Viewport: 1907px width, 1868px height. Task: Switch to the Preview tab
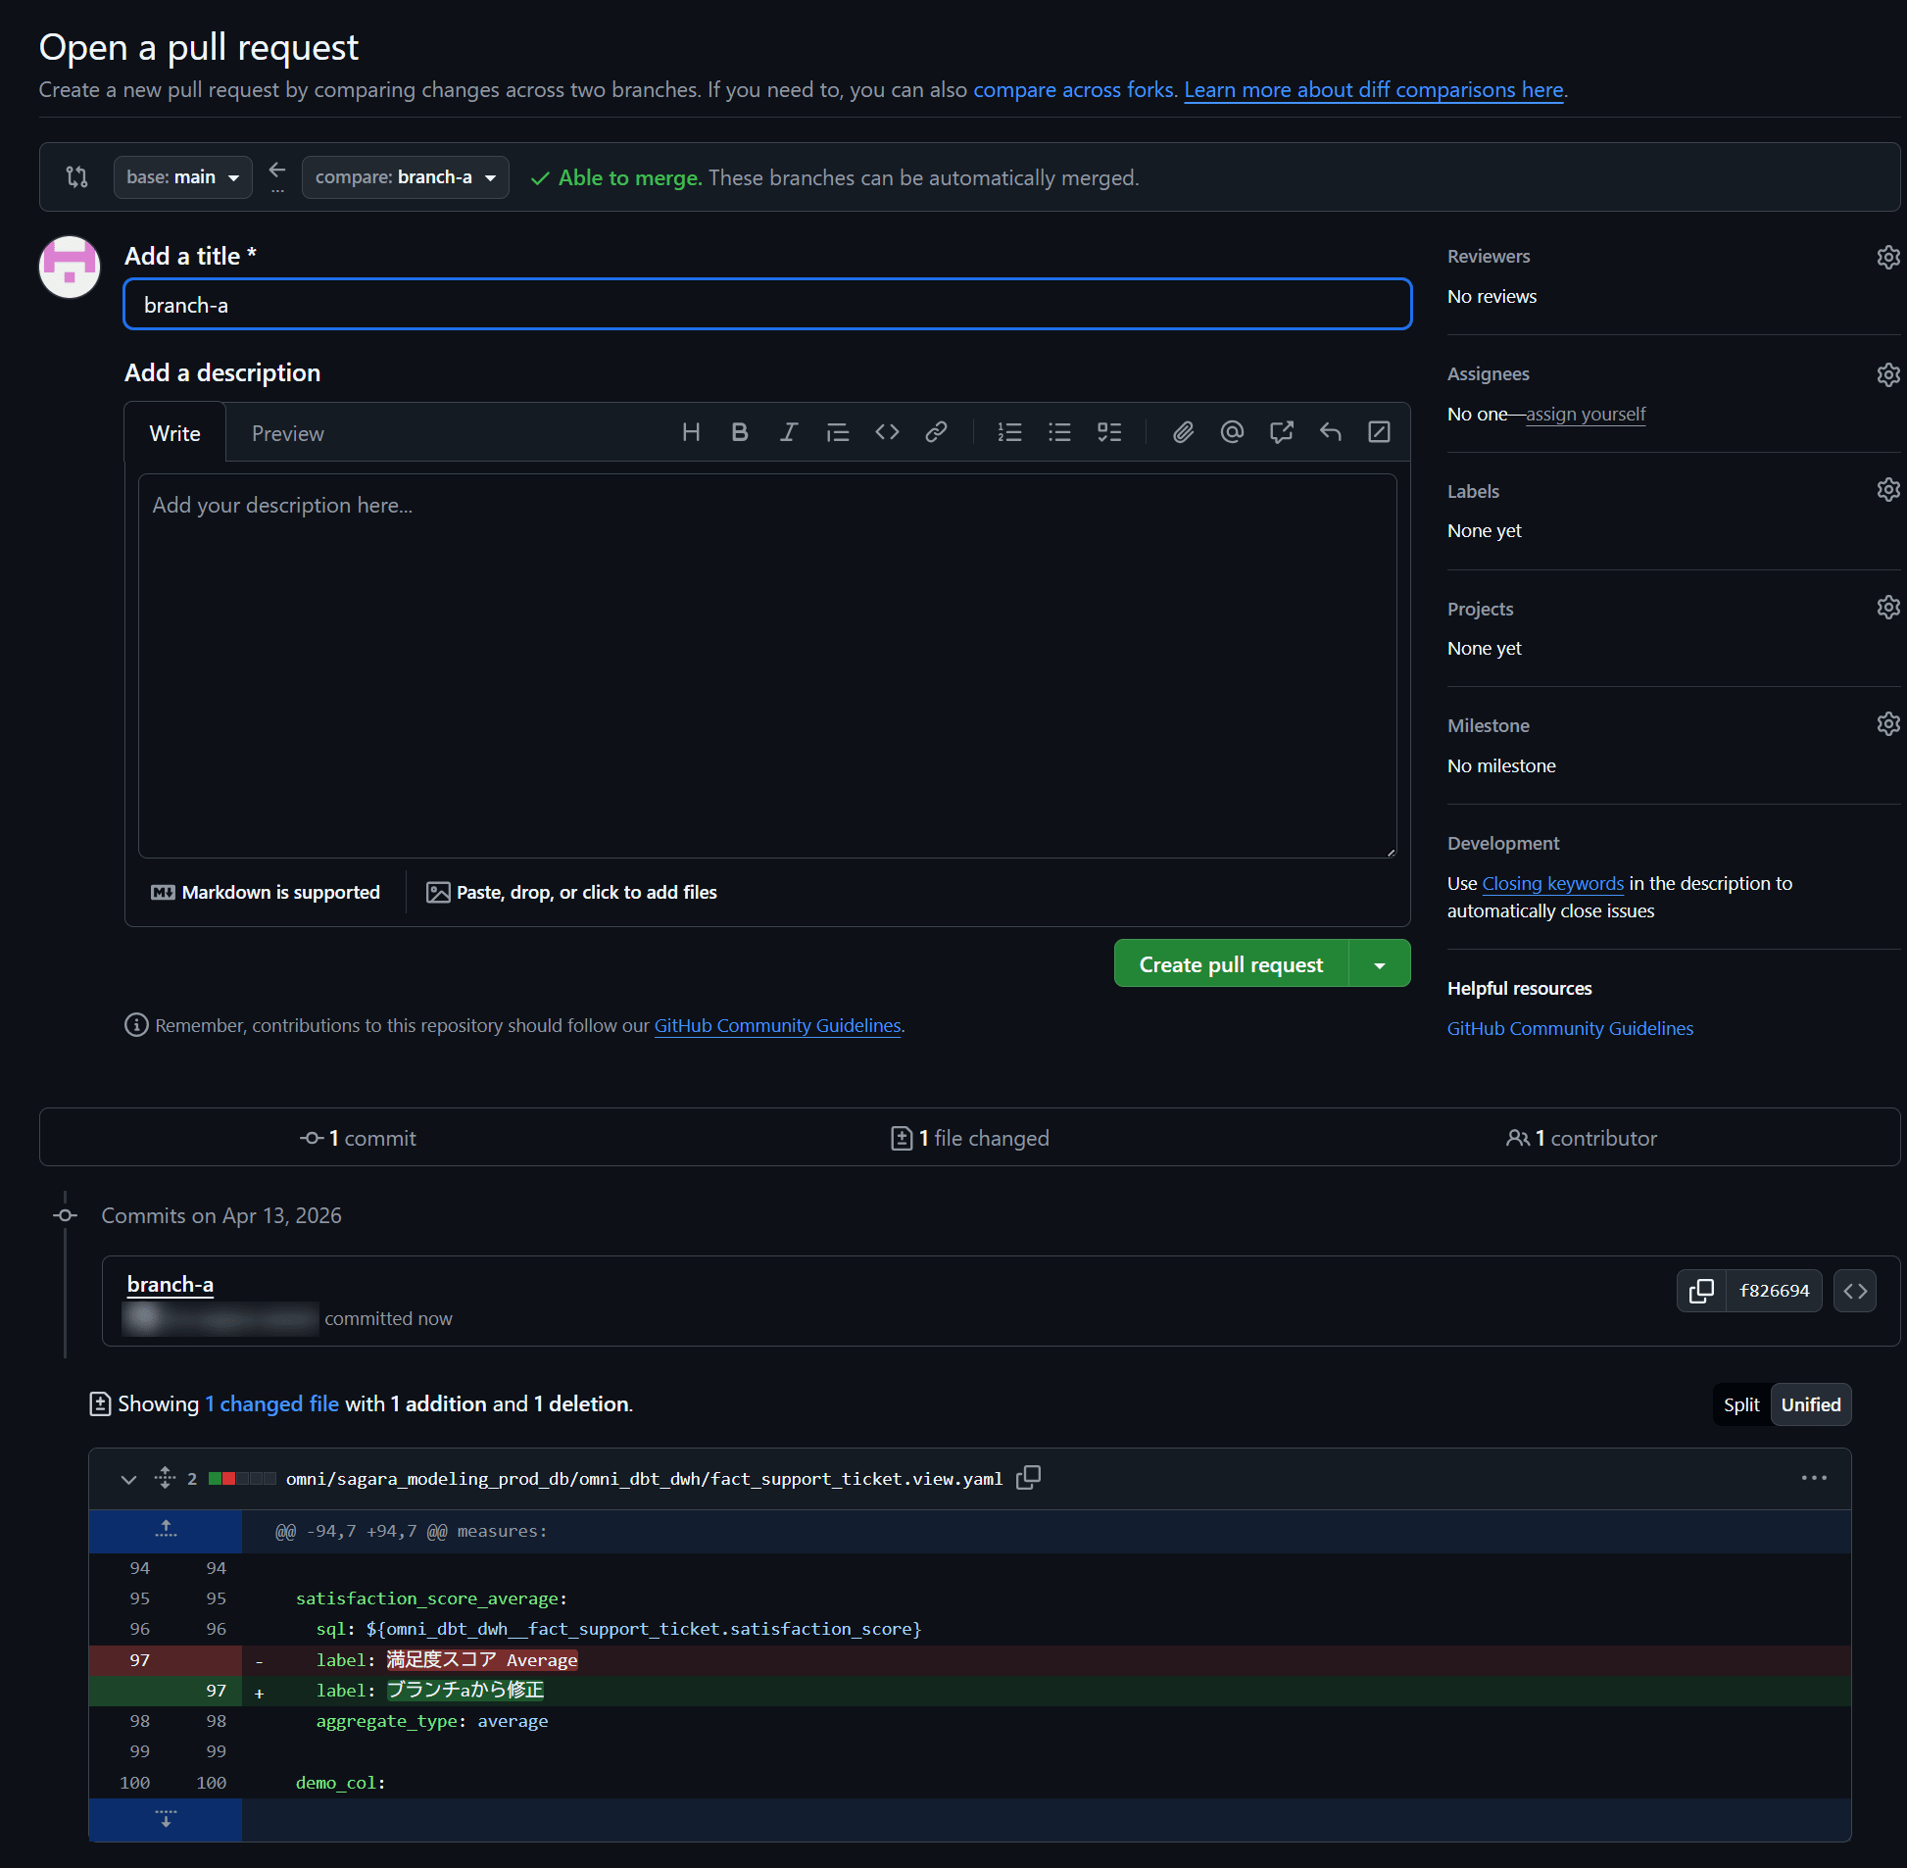tap(287, 433)
